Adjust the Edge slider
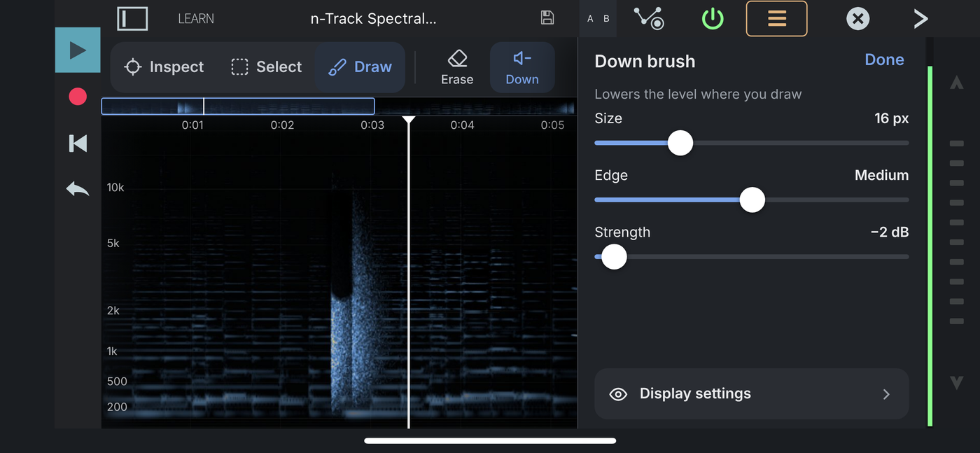Screen dimensions: 980x453 point(752,200)
